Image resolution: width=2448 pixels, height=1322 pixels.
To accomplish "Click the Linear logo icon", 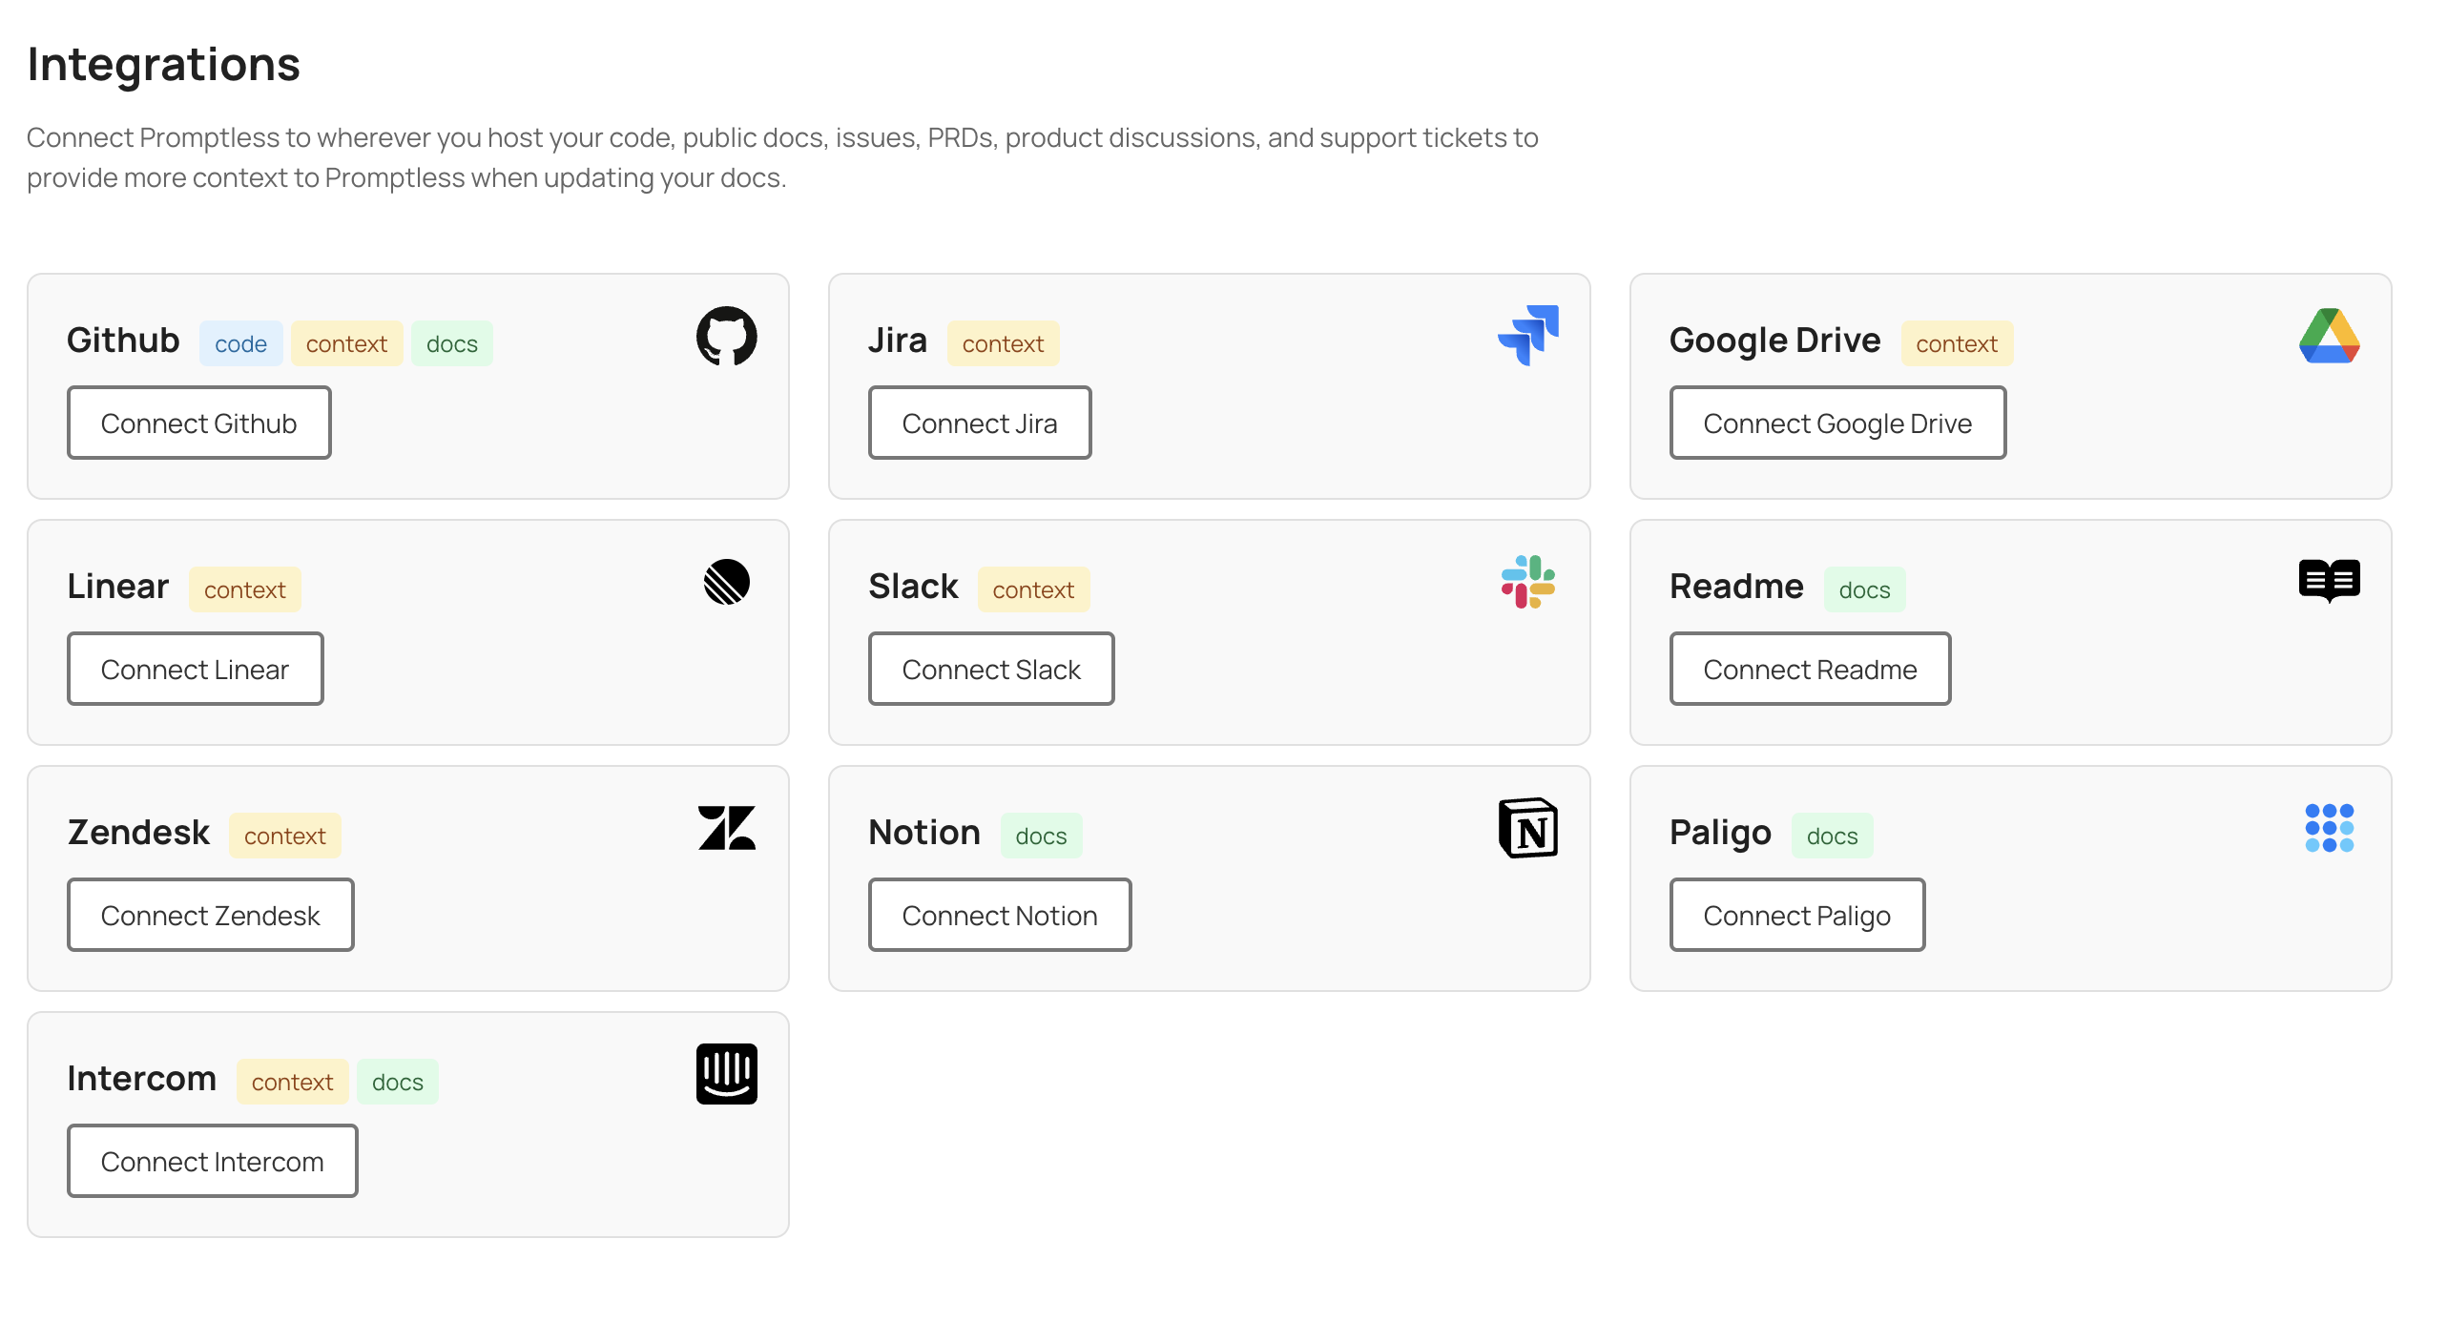I will (726, 582).
